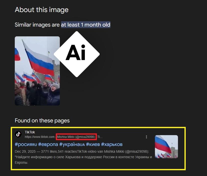This screenshot has height=176, width=207.
Task: Open the three-dot result options menu
Action: click(146, 137)
